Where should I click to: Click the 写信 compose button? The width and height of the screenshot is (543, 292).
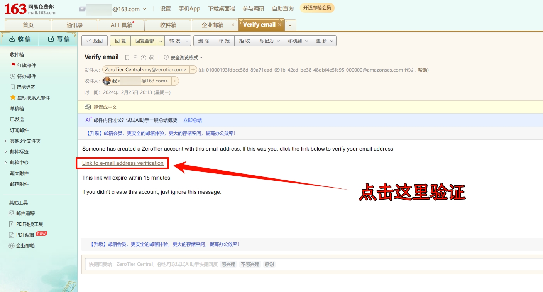59,39
